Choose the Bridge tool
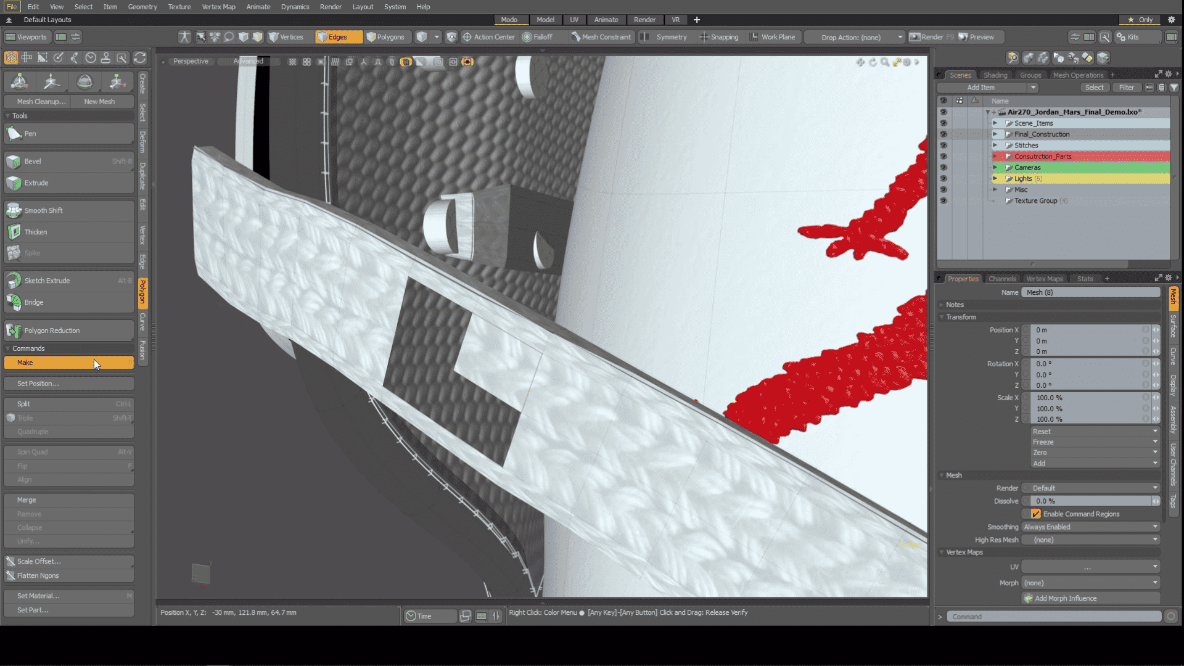1184x666 pixels. point(33,302)
